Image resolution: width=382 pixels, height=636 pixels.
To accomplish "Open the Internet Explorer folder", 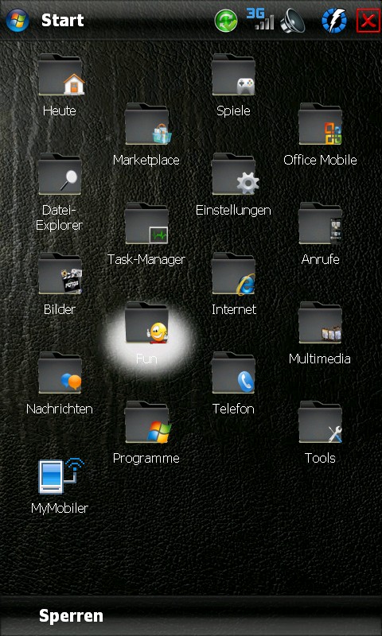I will [x=234, y=273].
